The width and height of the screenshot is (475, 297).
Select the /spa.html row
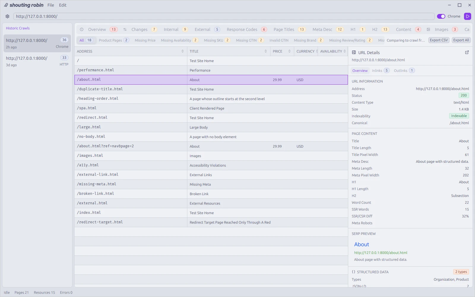click(211, 108)
